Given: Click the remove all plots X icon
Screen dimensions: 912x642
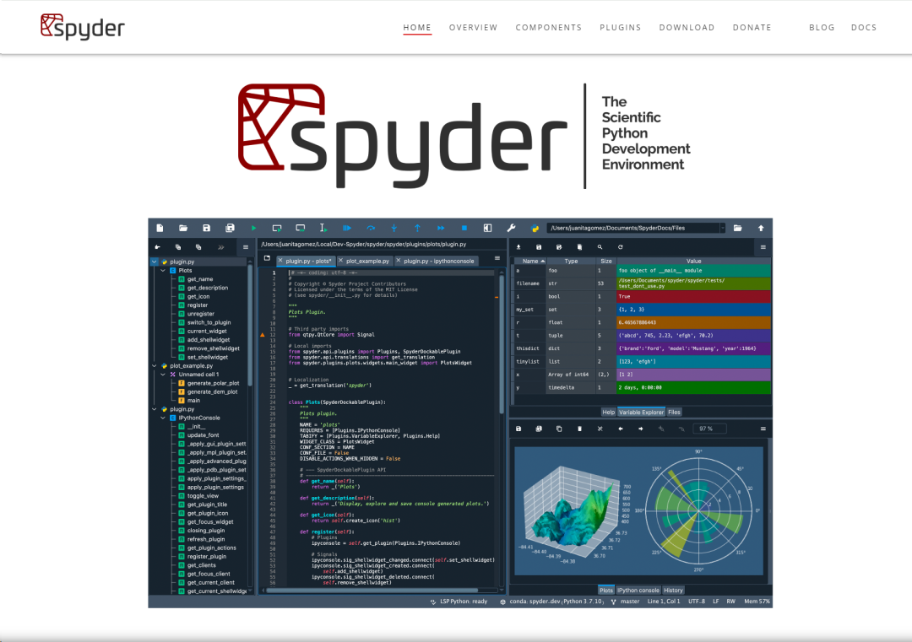Looking at the screenshot, I should [x=600, y=429].
